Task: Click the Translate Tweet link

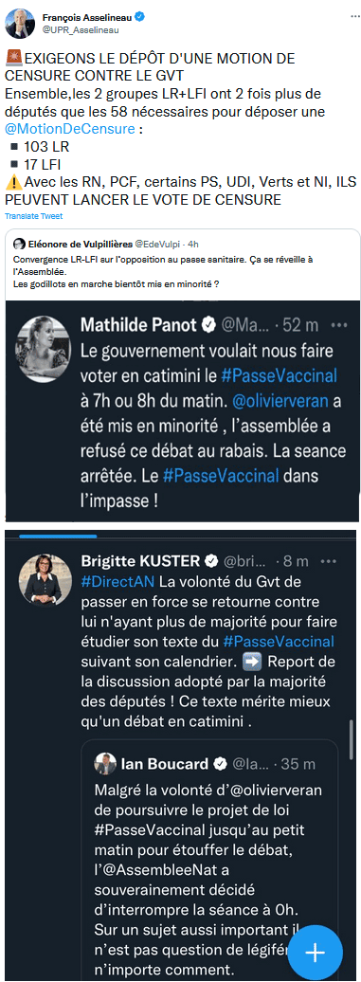Action: click(x=32, y=215)
